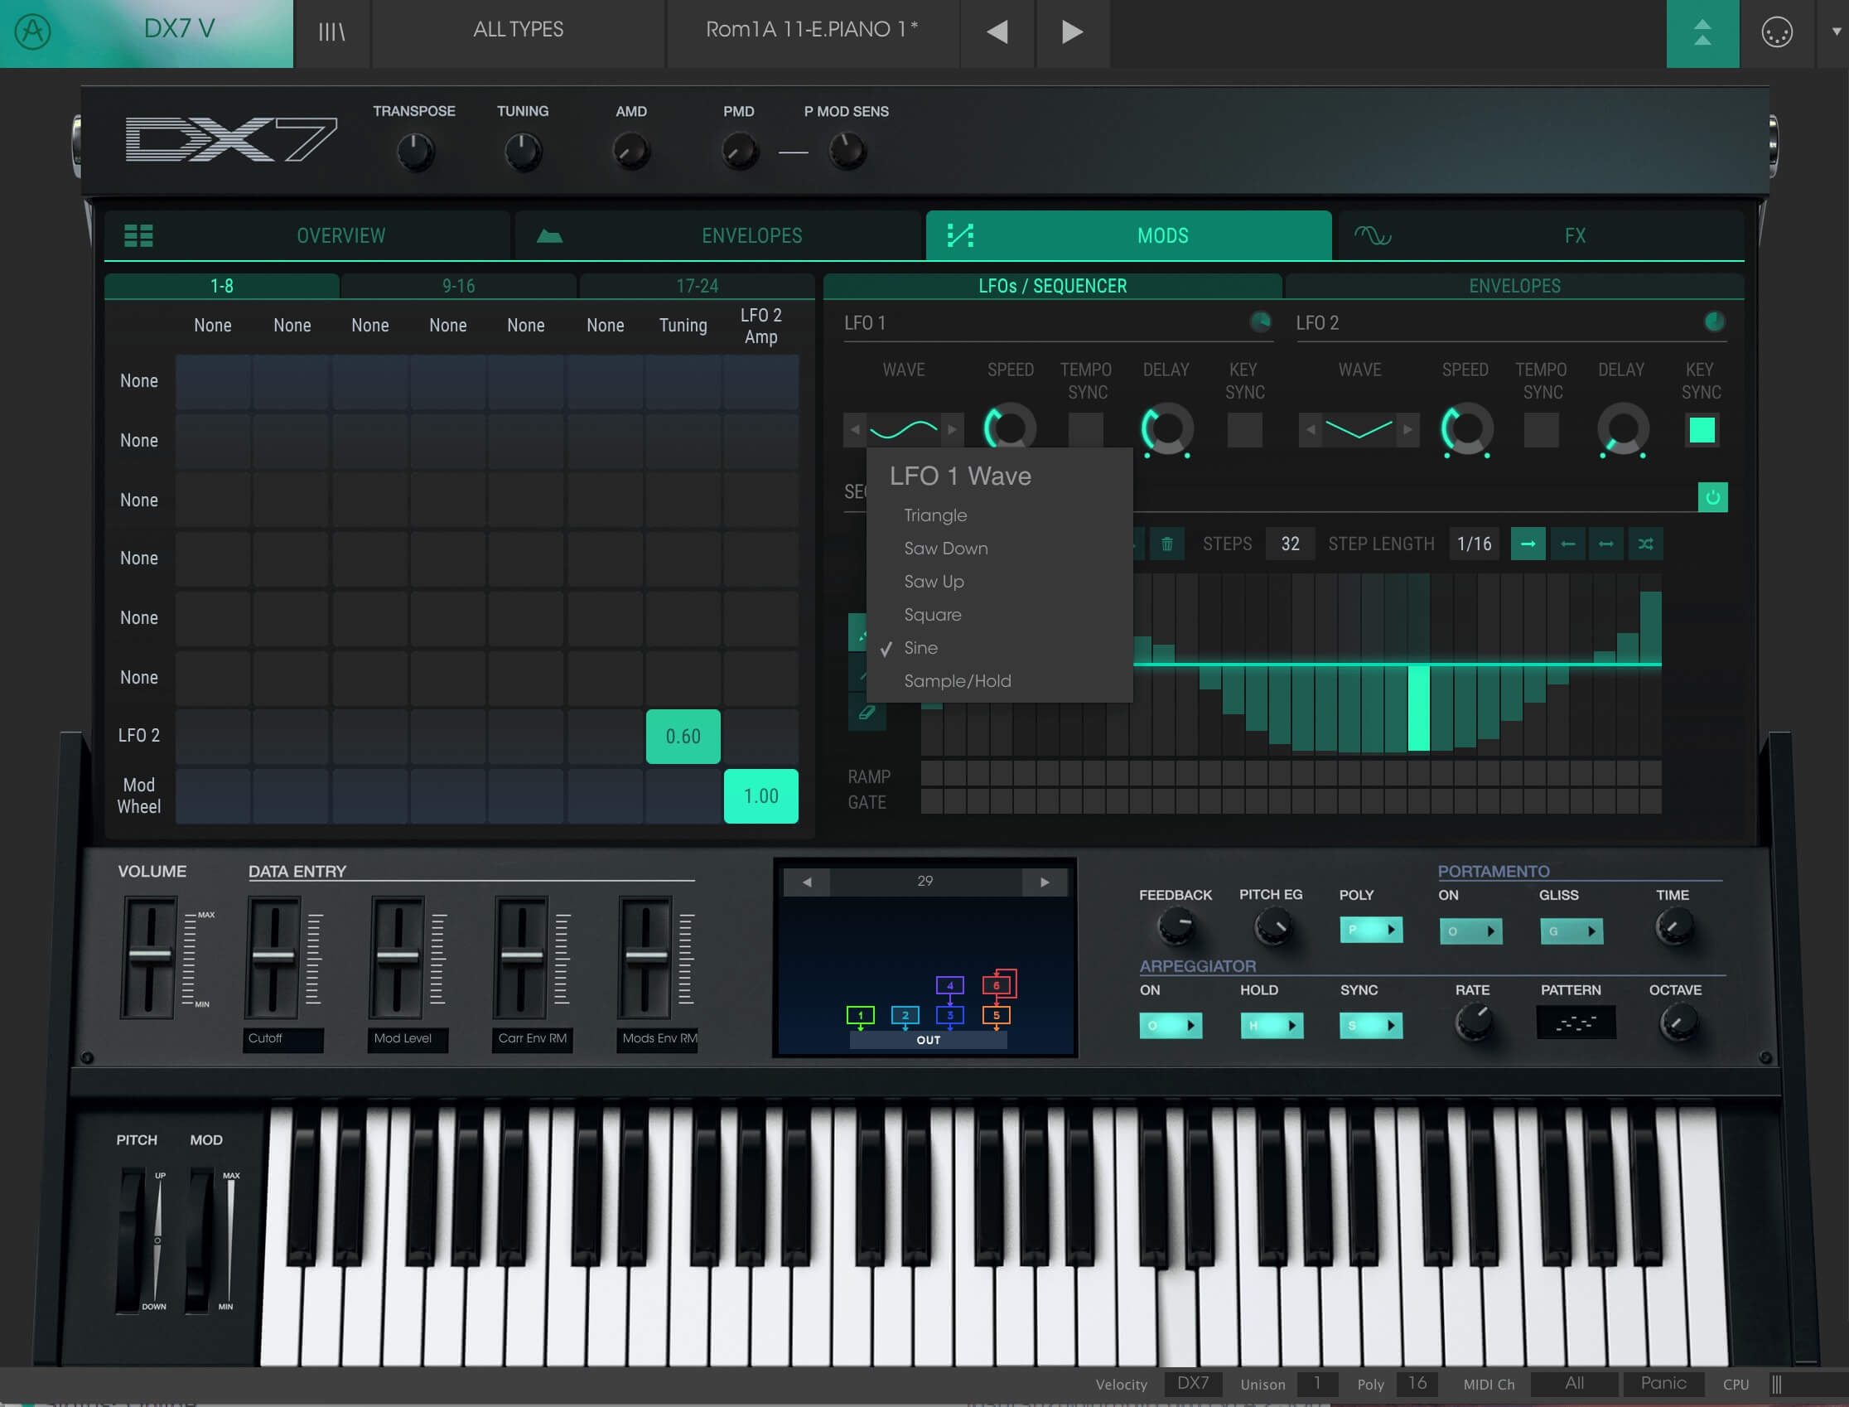Click the Panic button
The width and height of the screenshot is (1849, 1407).
(1663, 1384)
